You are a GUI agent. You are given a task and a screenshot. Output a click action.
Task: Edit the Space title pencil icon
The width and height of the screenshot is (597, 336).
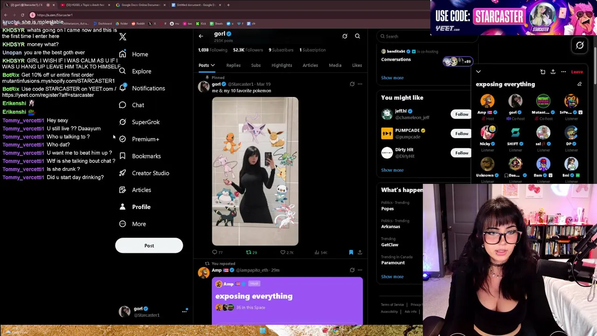pyautogui.click(x=579, y=84)
